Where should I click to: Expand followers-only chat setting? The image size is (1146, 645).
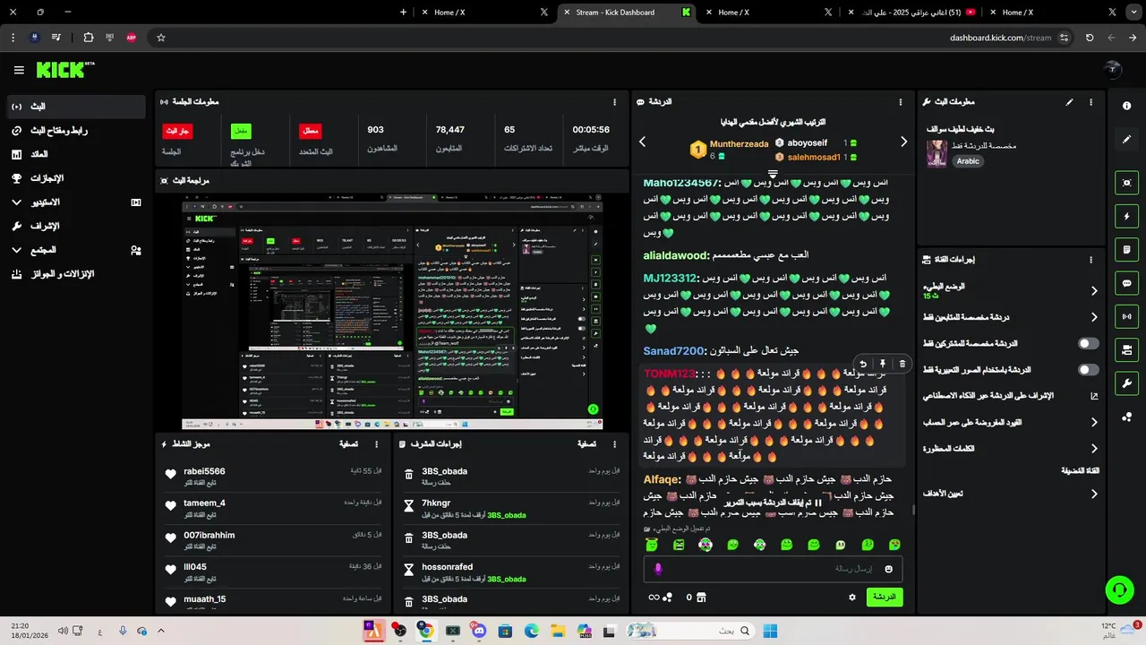(1094, 317)
